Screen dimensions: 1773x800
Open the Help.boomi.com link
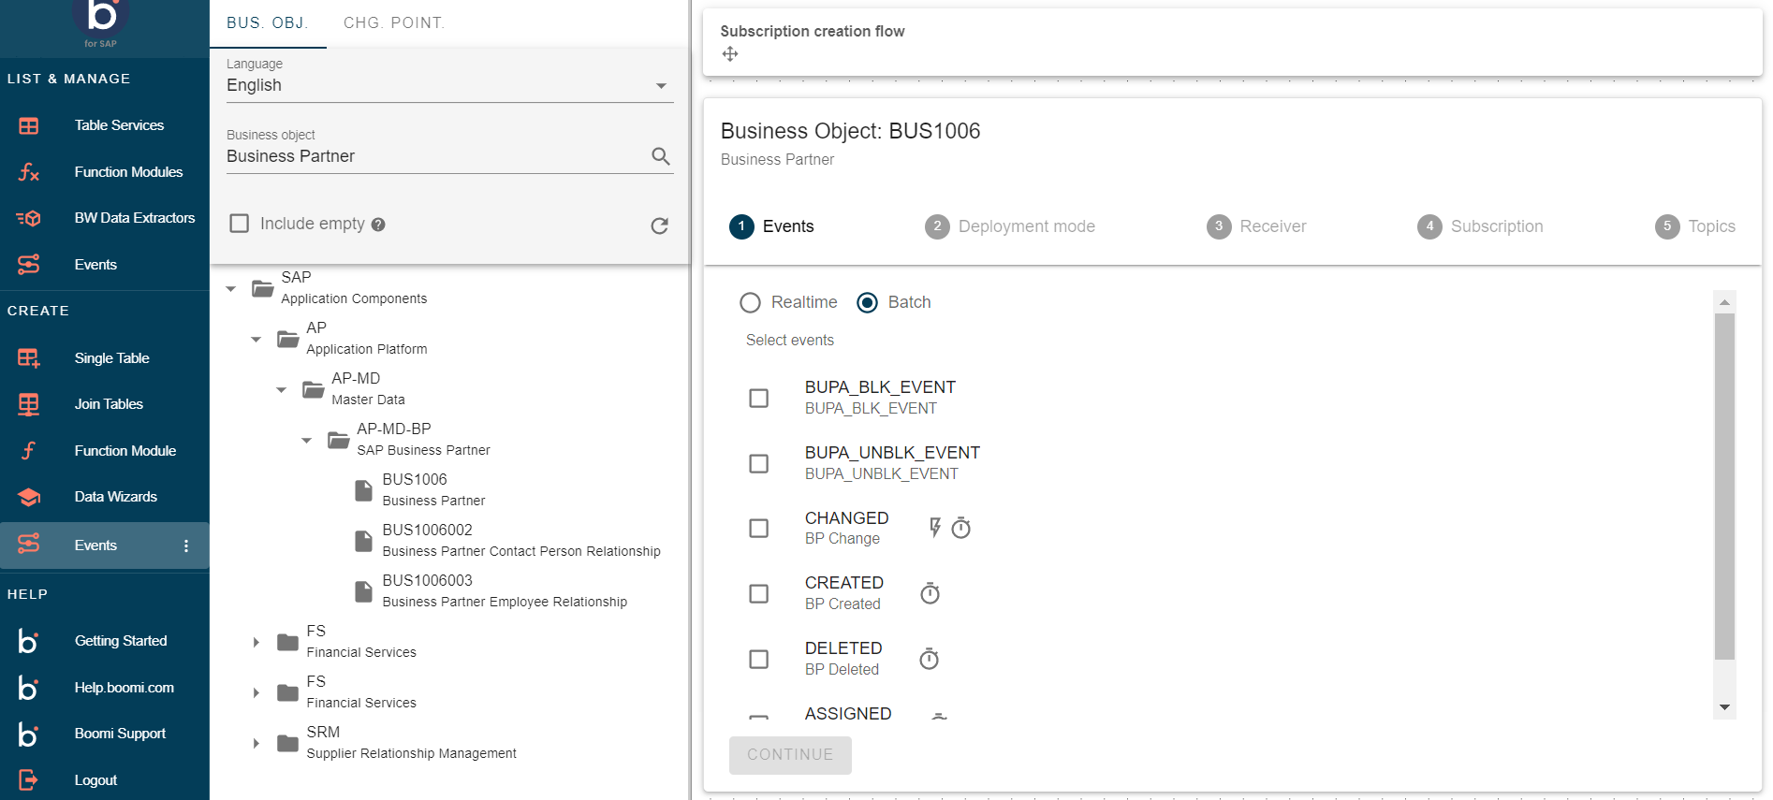tap(124, 688)
